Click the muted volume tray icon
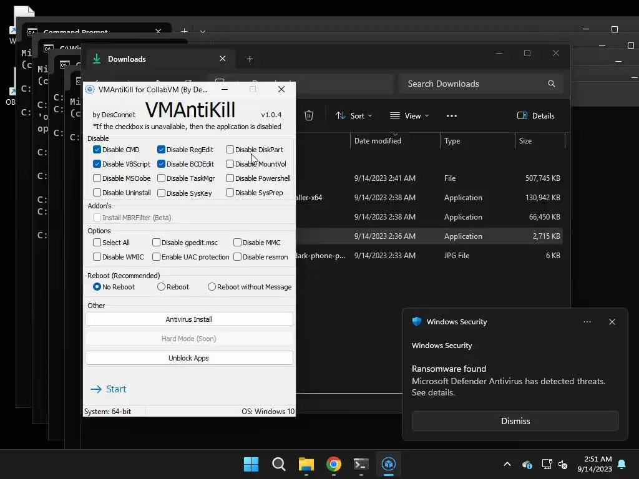This screenshot has height=479, width=639. pos(563,464)
